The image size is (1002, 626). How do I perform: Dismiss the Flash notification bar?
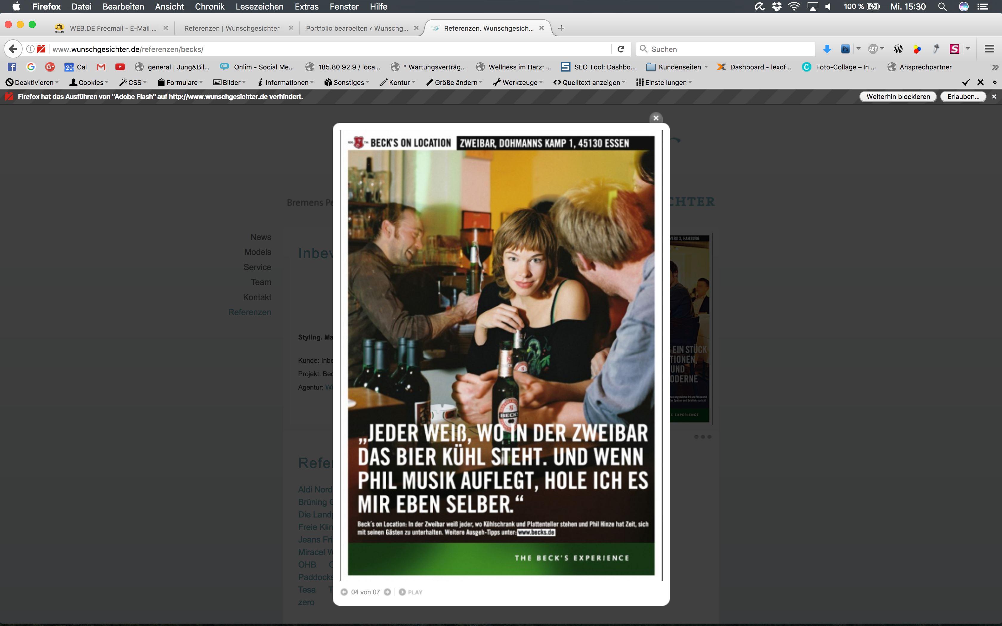point(994,97)
